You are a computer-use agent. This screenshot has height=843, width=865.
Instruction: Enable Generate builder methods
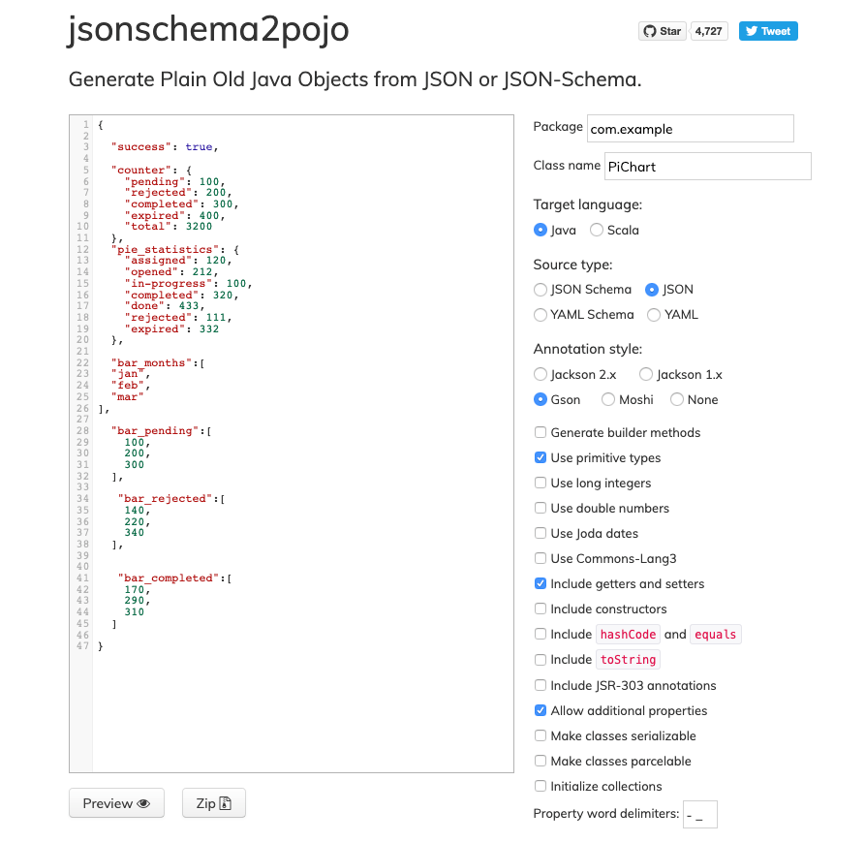coord(540,432)
